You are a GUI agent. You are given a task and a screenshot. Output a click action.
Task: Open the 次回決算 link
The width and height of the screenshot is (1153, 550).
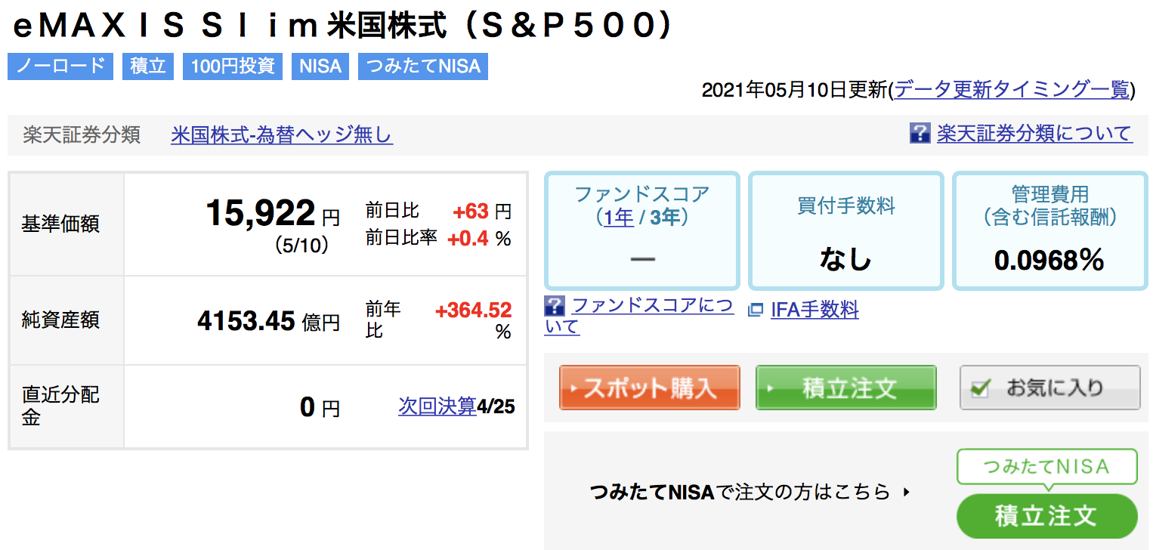(x=437, y=406)
